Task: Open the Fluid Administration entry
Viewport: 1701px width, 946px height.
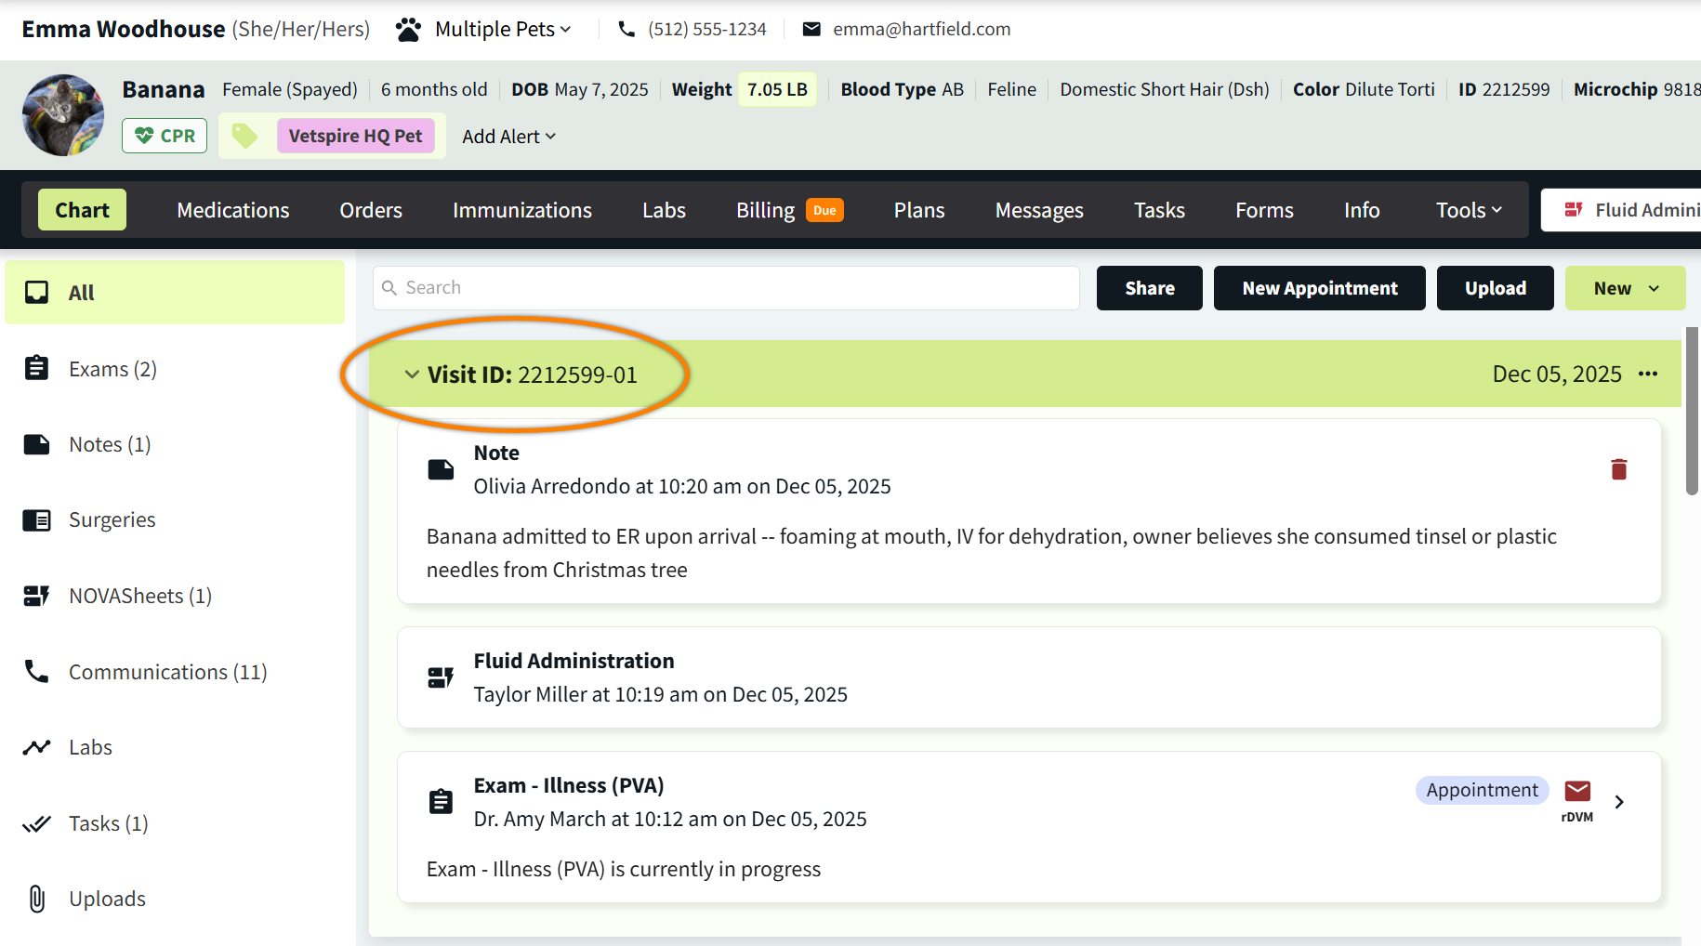Action: 1029,677
